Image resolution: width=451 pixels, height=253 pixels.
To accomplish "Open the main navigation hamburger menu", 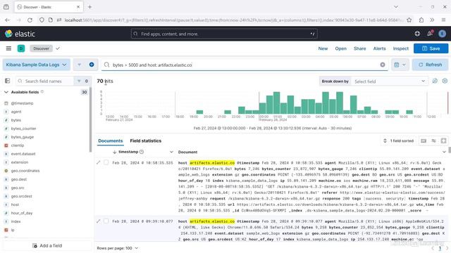I will pyautogui.click(x=8, y=48).
